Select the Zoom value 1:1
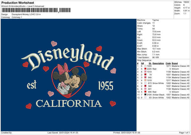Screen dimensions: 191x135 [185, 13]
